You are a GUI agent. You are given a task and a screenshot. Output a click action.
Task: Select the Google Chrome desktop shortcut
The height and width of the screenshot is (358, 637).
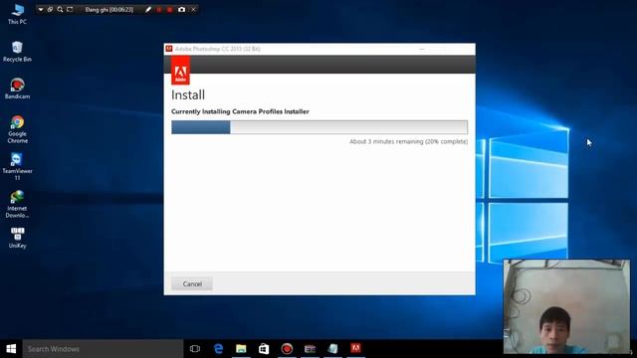[x=17, y=129]
